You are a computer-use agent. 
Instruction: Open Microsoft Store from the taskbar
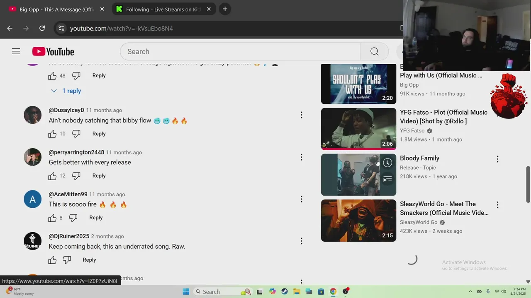pos(321,291)
